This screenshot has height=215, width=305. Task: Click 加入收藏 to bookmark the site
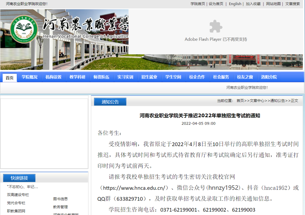tap(253, 4)
